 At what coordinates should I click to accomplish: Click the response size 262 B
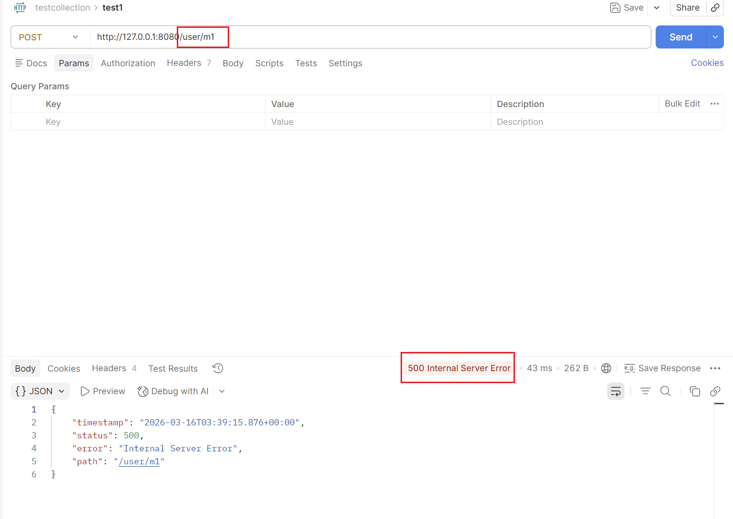(x=576, y=368)
